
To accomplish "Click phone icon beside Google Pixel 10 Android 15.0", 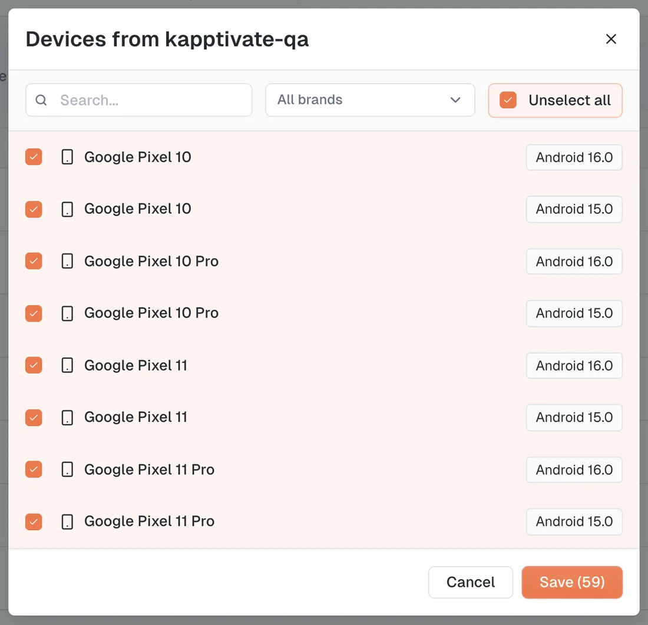I will [67, 209].
